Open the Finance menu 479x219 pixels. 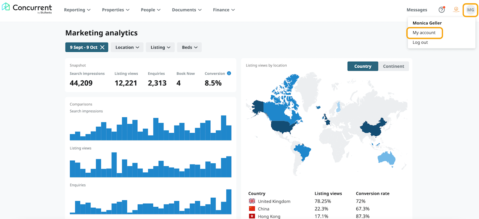pyautogui.click(x=224, y=10)
